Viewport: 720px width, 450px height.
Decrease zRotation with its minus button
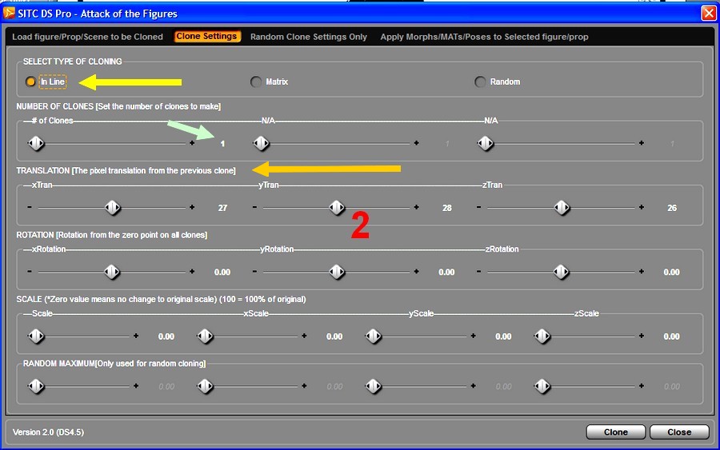[478, 272]
